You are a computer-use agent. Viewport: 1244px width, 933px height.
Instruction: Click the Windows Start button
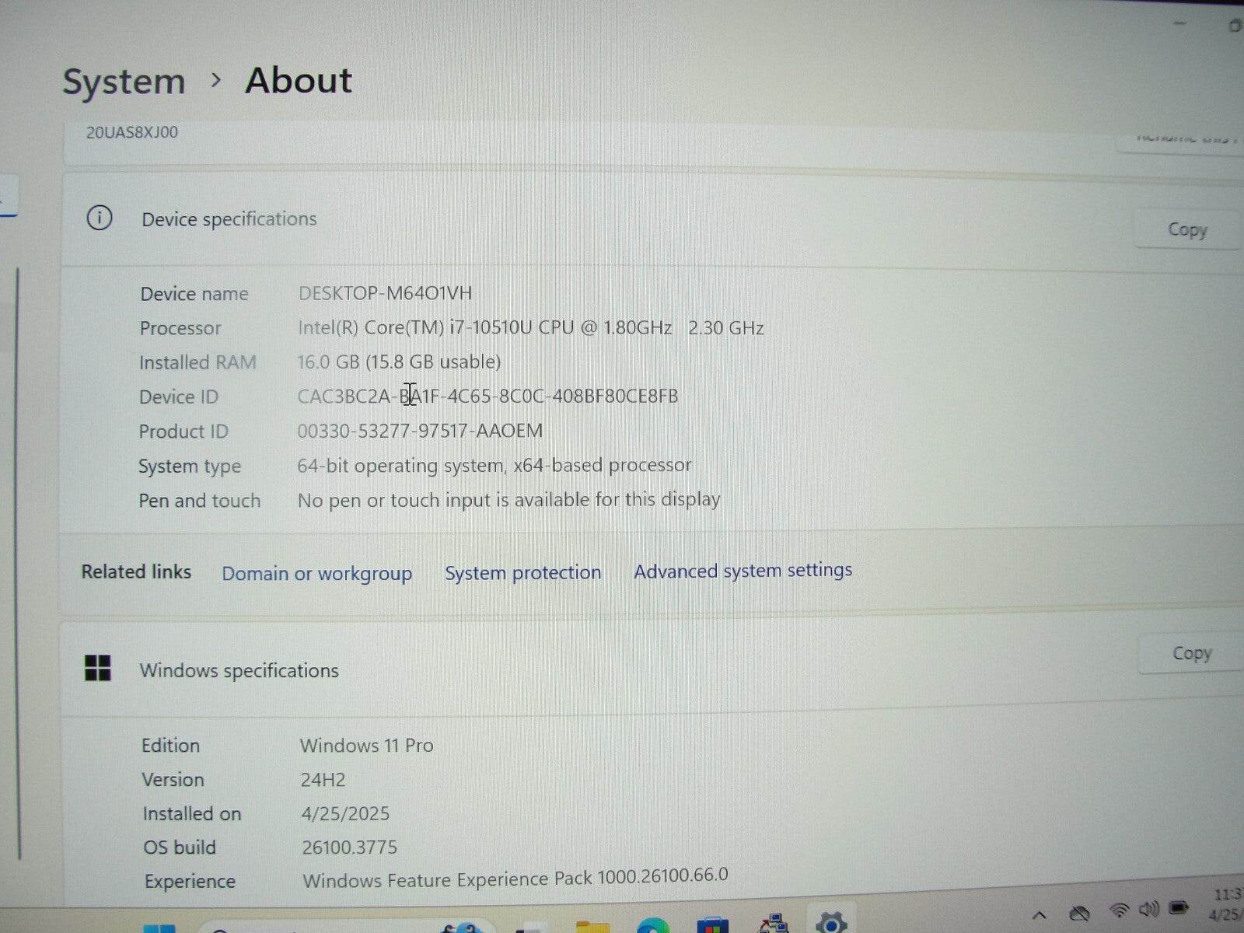pyautogui.click(x=161, y=928)
